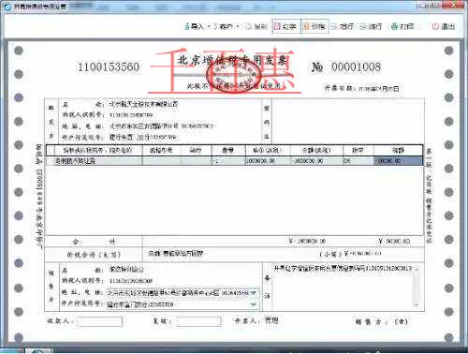Click the goods name column header
468x354 pixels.
click(x=98, y=151)
